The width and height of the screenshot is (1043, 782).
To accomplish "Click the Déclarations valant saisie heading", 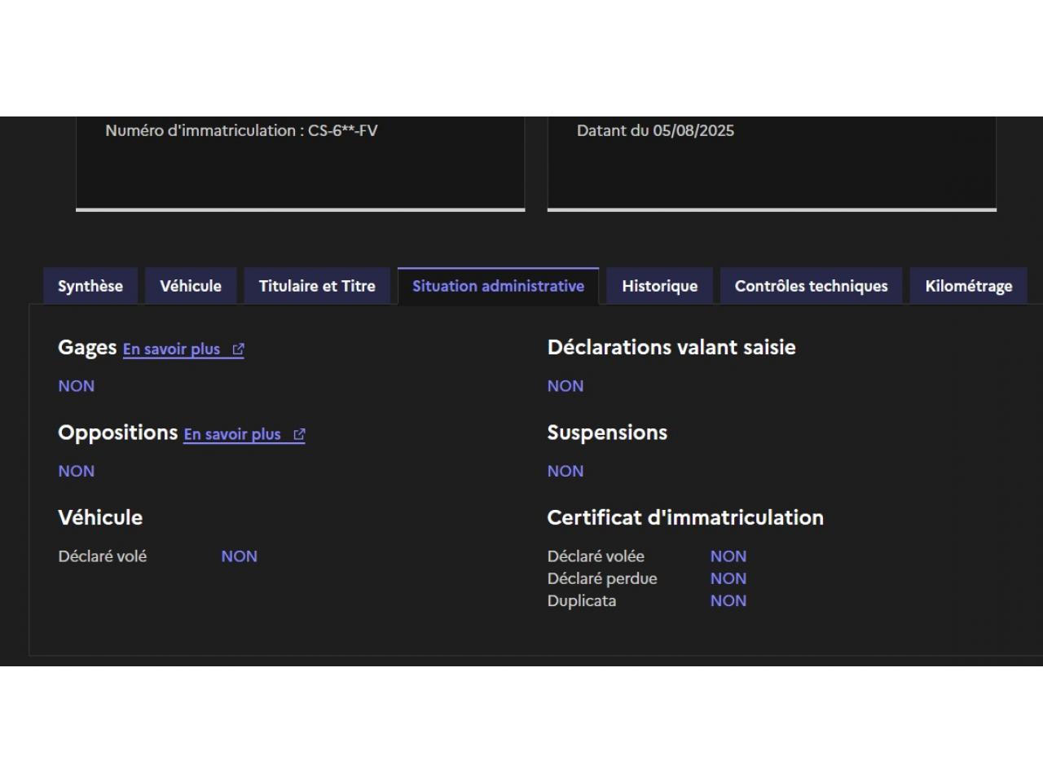I will 671,348.
